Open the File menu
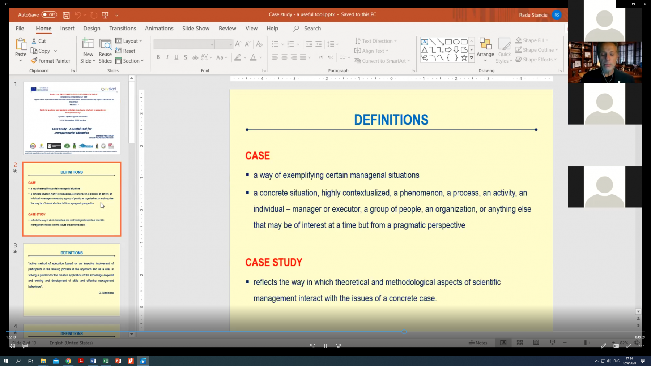Image resolution: width=651 pixels, height=366 pixels. point(20,28)
